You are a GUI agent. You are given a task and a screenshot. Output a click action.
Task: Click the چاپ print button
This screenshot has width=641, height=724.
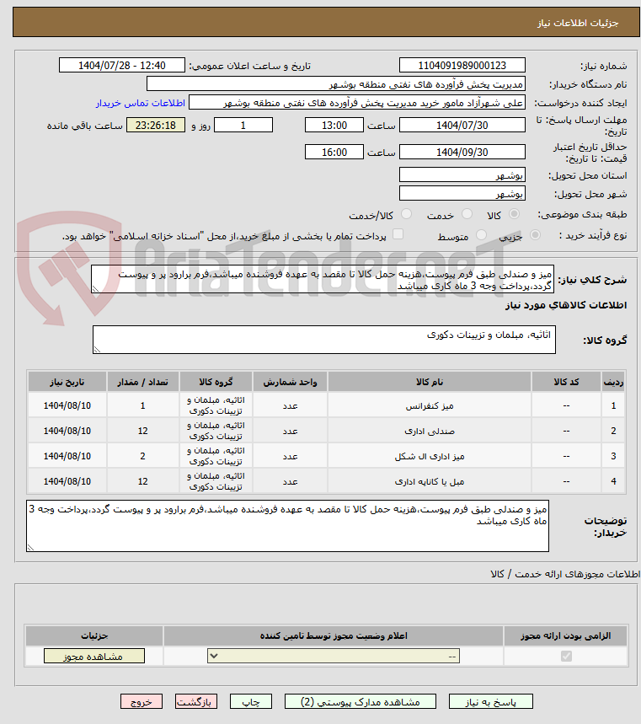(250, 702)
